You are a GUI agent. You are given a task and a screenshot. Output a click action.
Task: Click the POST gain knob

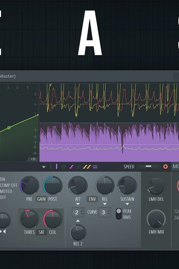[53, 185]
